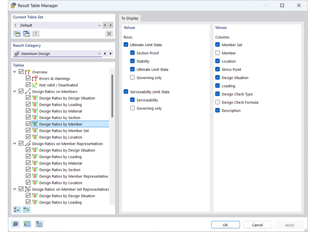Duplicate the current table set
316x232 pixels.
point(26,34)
